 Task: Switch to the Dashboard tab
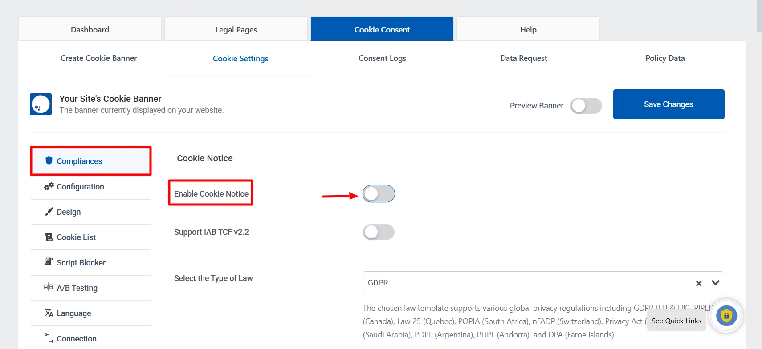[x=90, y=29]
